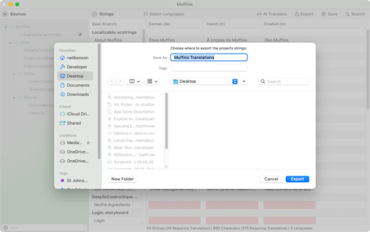Collapse the View folder in Sources

coord(10,43)
